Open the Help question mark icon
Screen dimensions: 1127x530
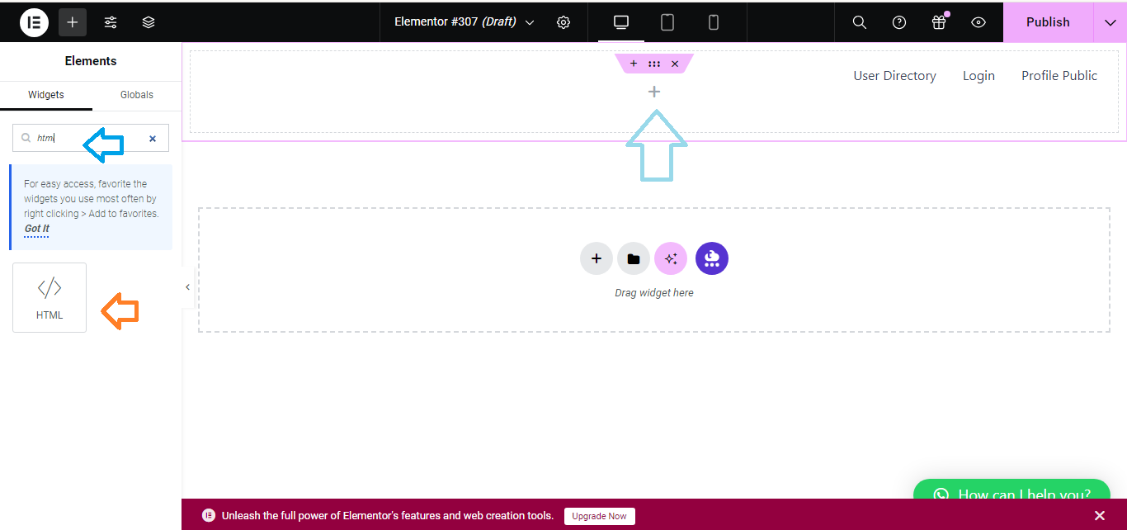pos(899,22)
